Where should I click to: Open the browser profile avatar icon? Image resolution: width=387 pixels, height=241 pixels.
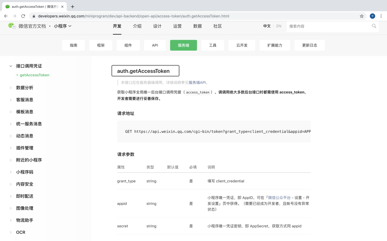click(372, 16)
